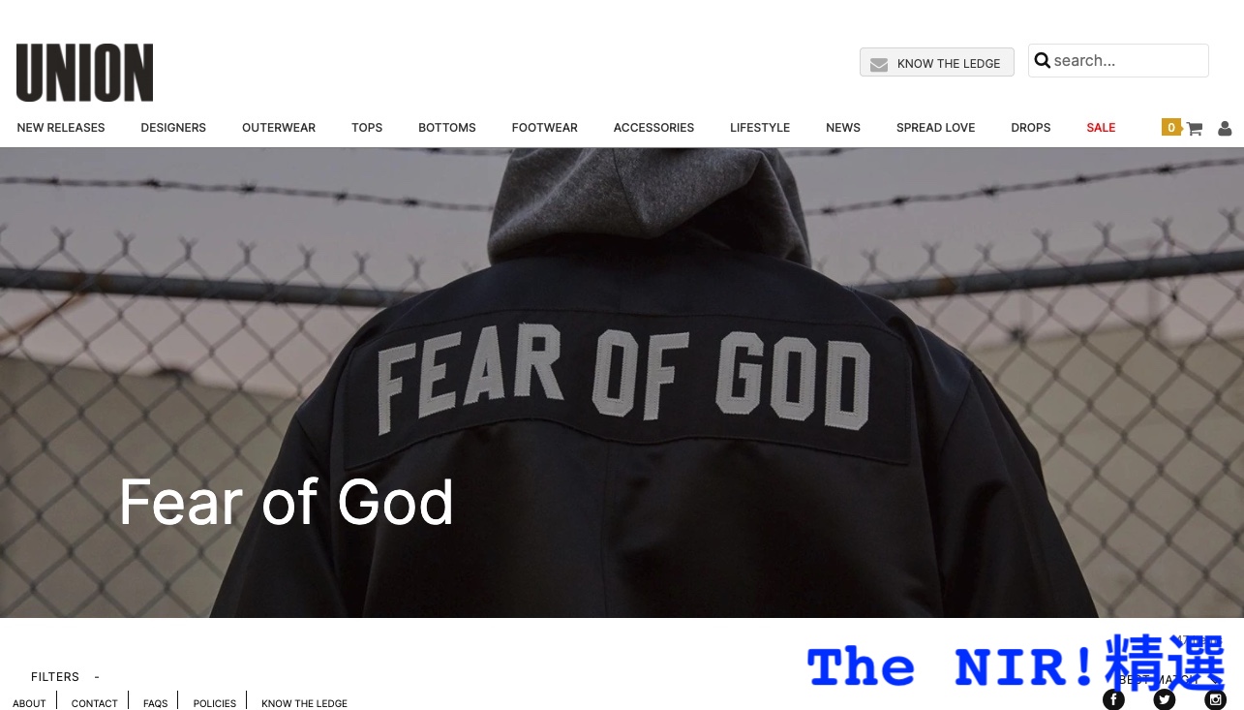Click the KNOW THE LEDGE button
Viewport: 1244px width, 710px height.
coord(936,62)
